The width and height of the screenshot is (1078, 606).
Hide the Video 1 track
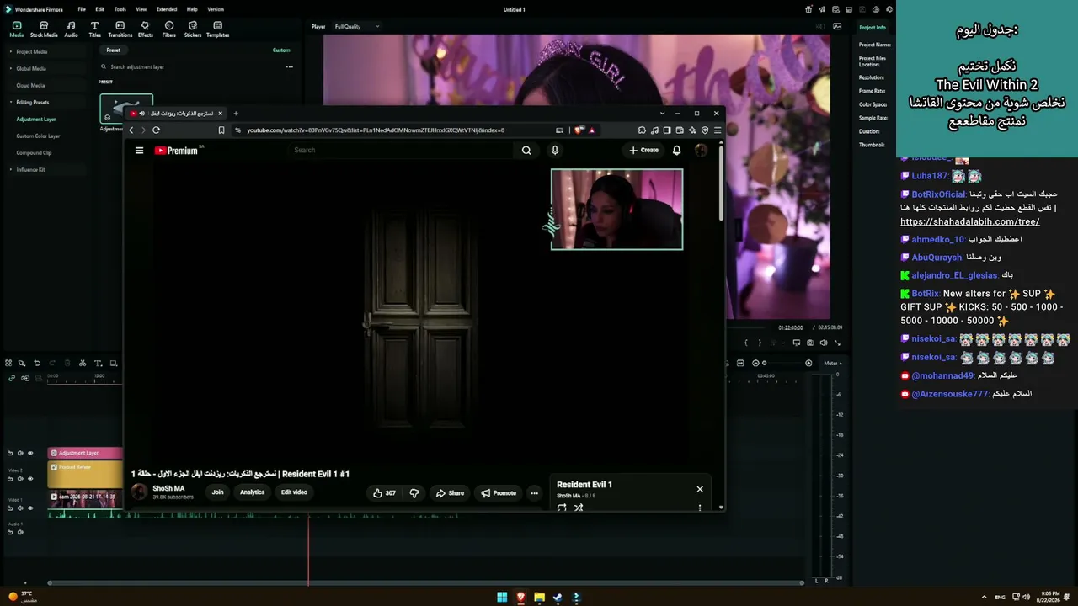(x=30, y=508)
